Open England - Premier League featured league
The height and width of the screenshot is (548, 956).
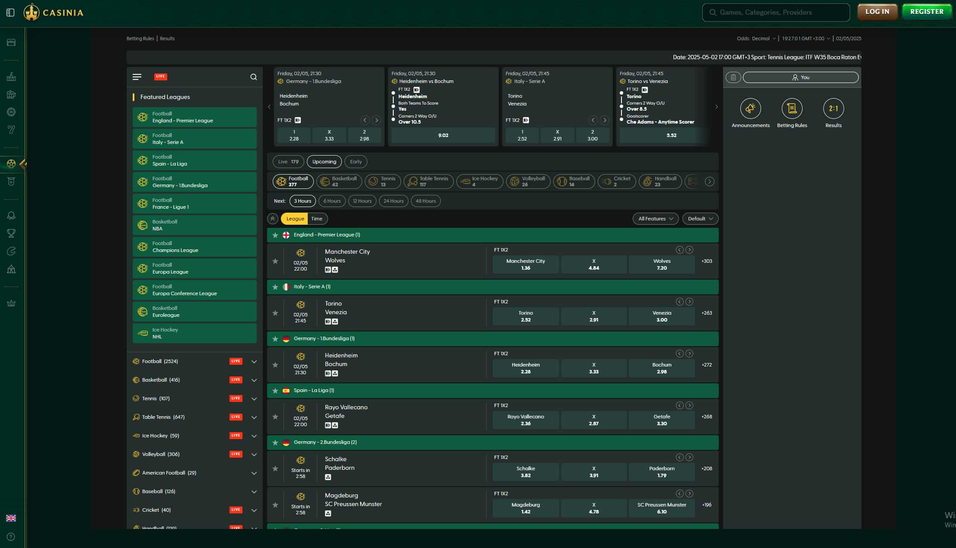coord(194,117)
